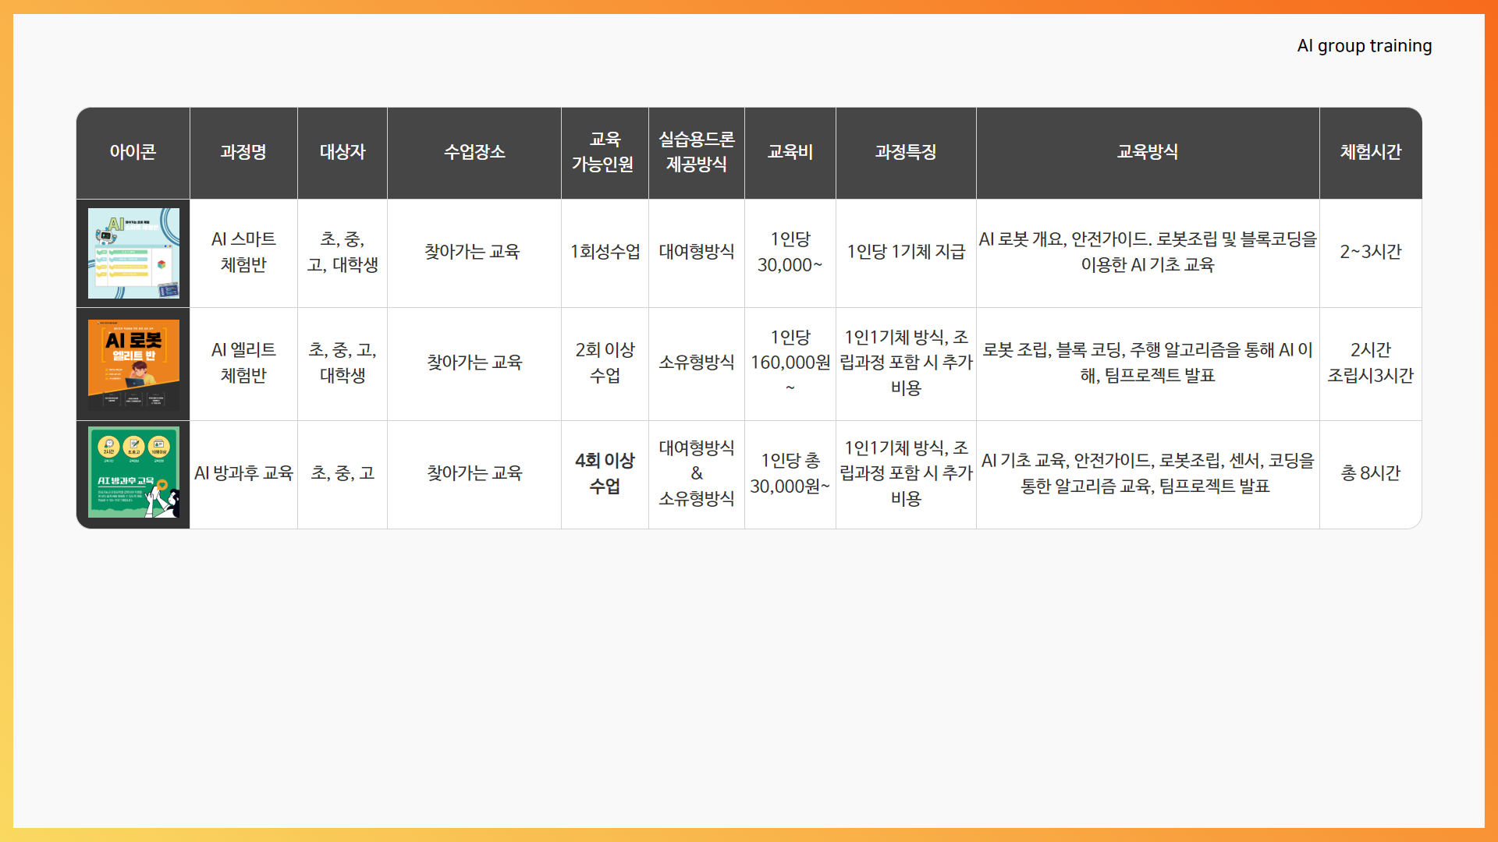Click the '소유형방식' cell in 엘리트 row

pos(697,363)
